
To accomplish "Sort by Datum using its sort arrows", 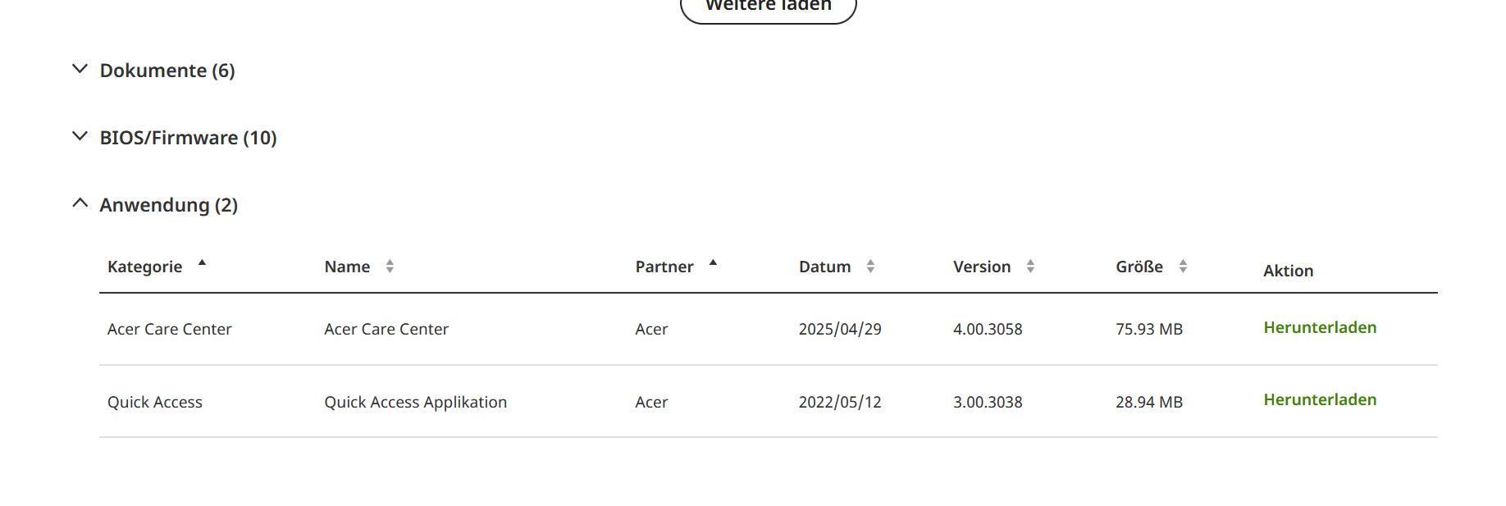I will 870,267.
